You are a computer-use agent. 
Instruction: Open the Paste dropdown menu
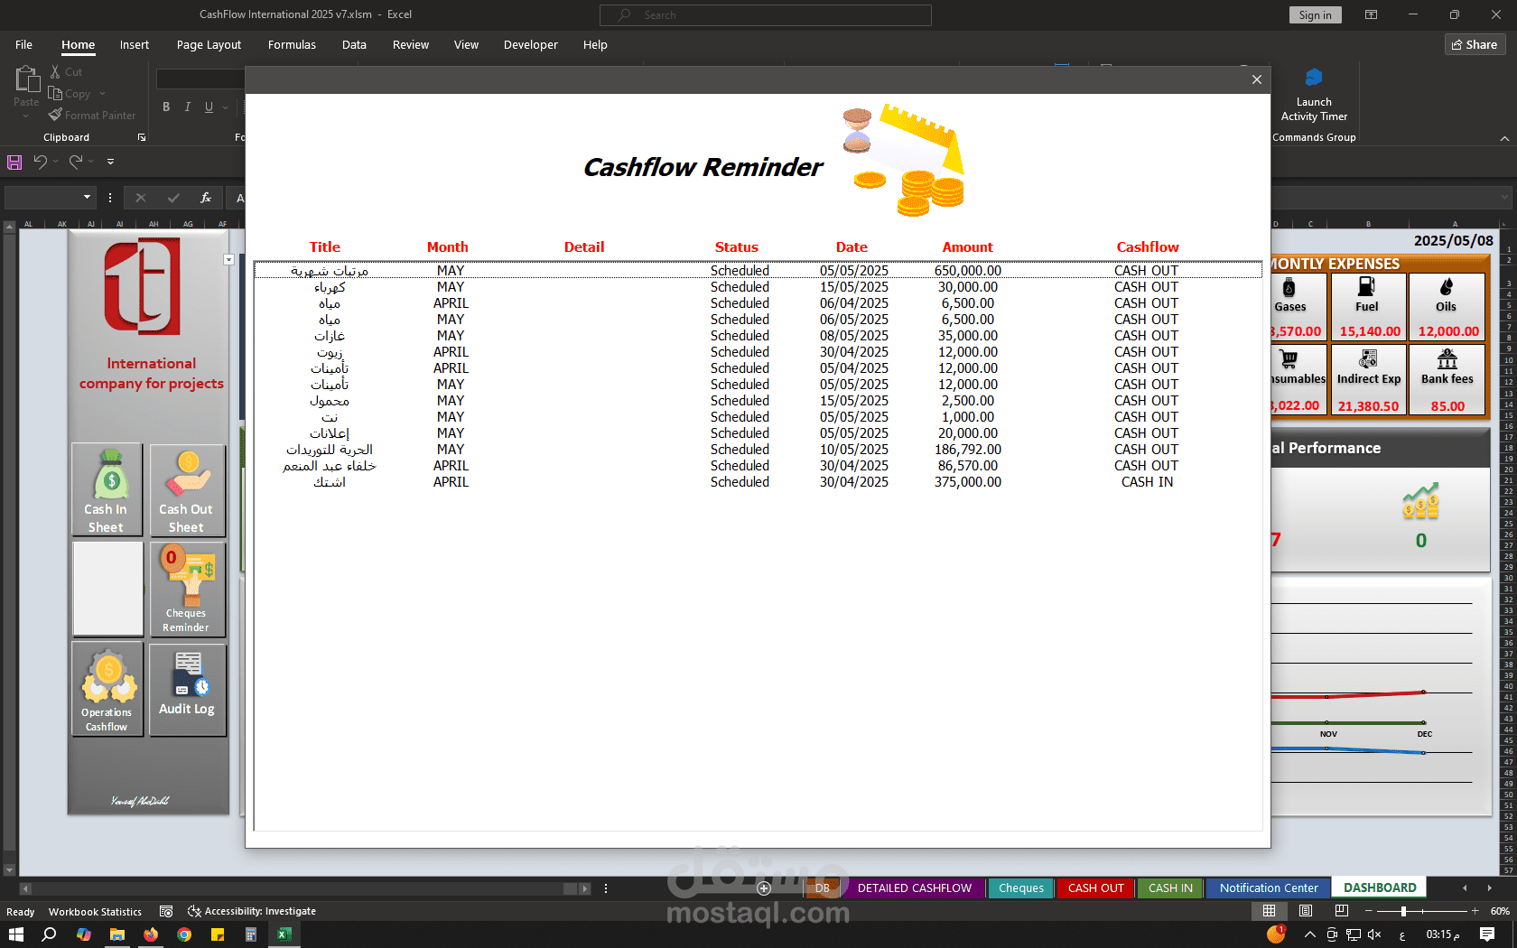point(26,114)
